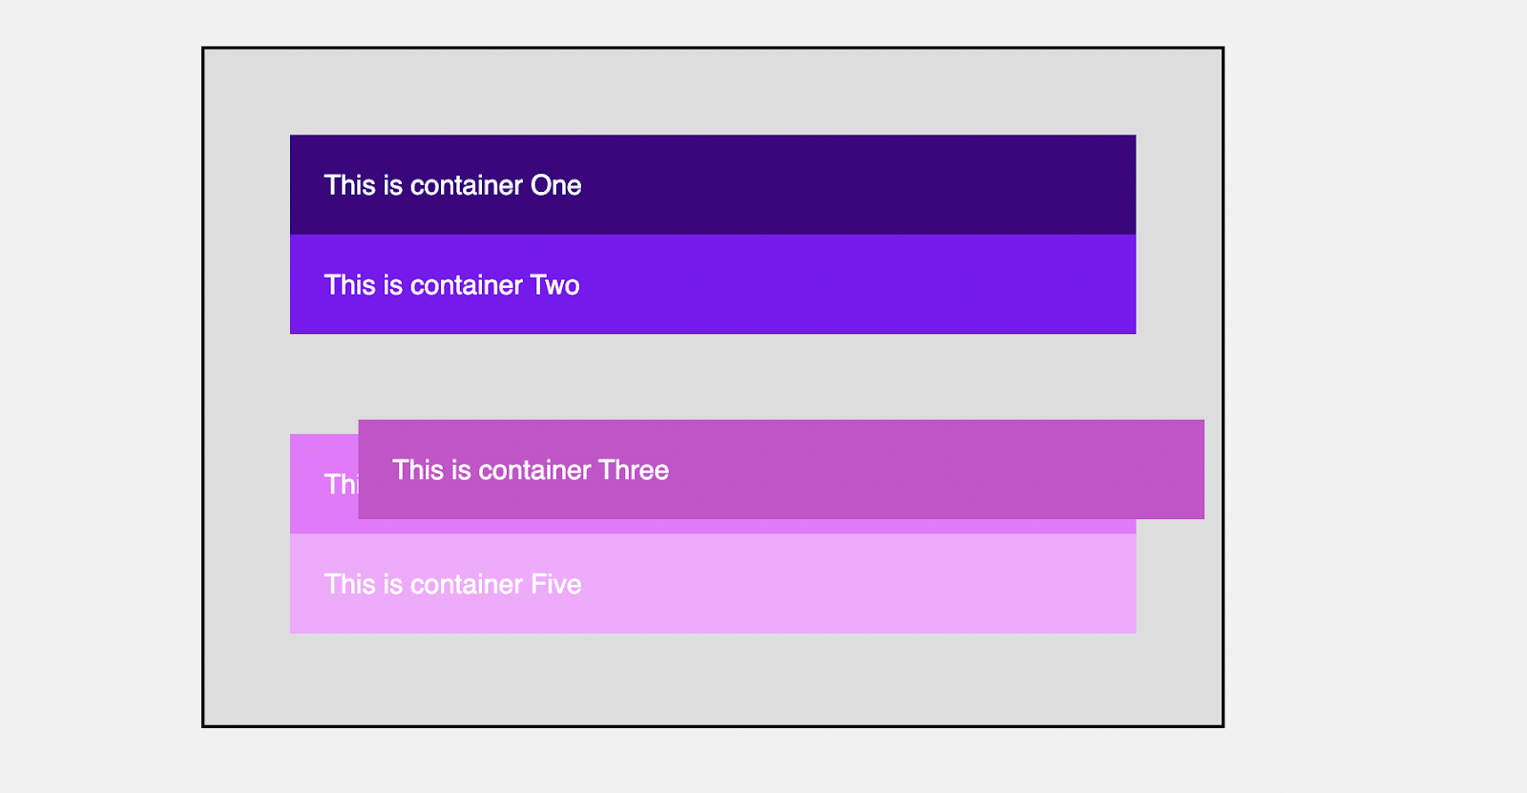Click the light page background outside the bordered wrapper
Screen dimensions: 1527x793
coord(1374,382)
